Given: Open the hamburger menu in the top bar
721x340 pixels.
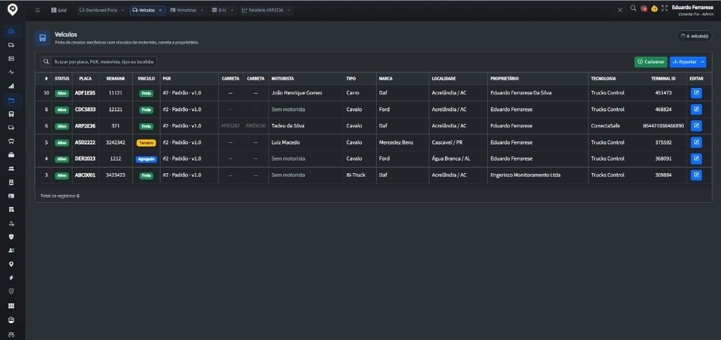Looking at the screenshot, I should click(38, 10).
